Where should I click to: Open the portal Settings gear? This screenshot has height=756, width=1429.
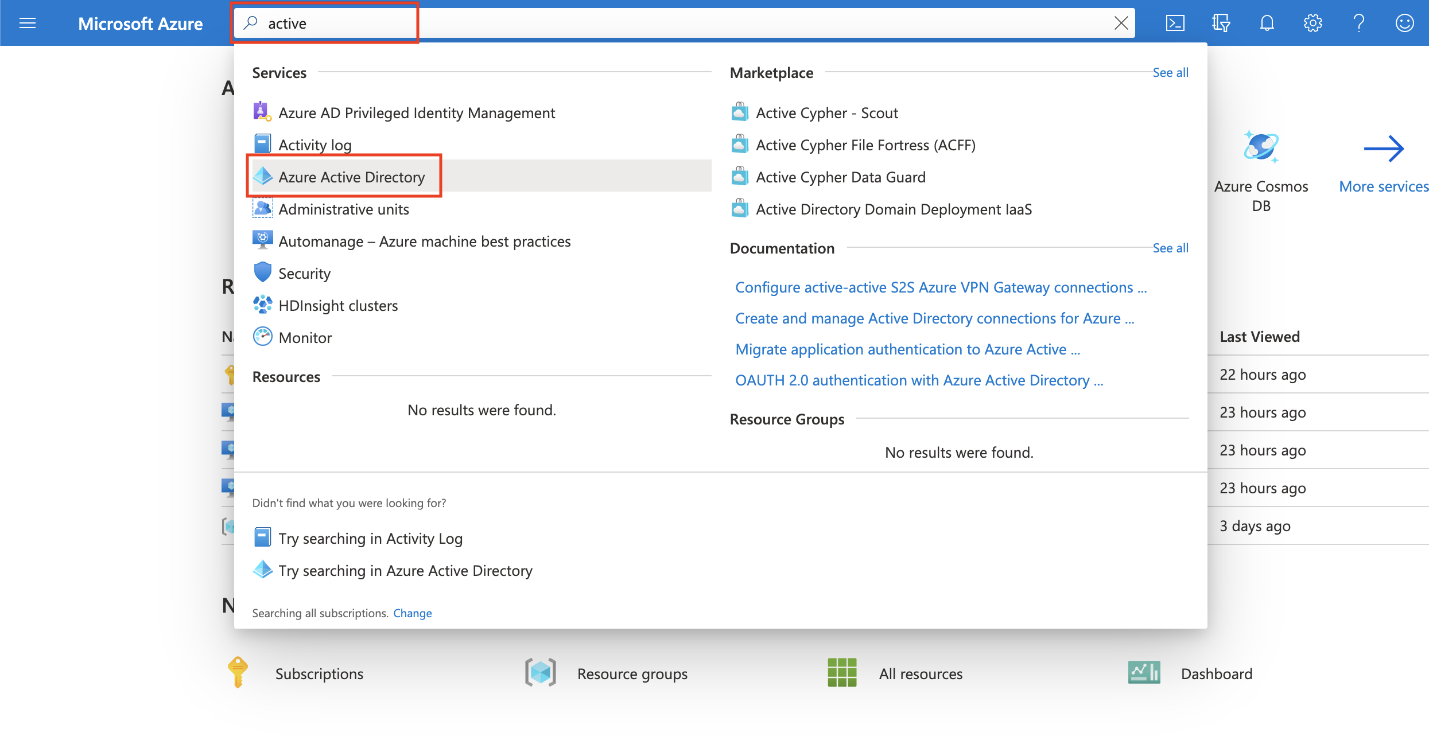1312,23
